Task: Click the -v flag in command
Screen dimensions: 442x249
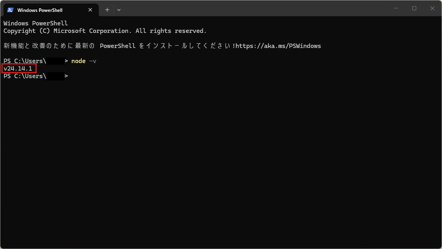Action: 92,61
